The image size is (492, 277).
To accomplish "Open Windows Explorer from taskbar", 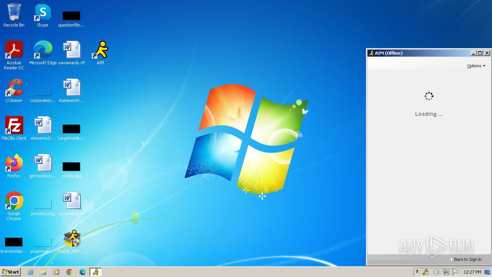I will [43, 272].
